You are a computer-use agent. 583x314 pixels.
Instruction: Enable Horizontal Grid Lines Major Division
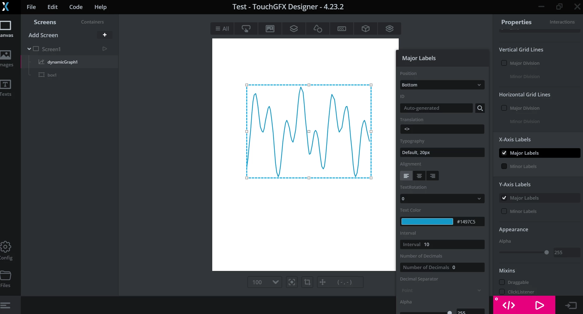coord(504,108)
